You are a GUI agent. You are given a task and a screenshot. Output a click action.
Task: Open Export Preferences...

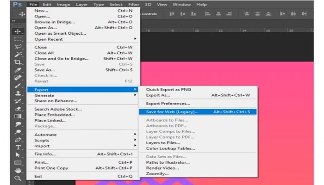(x=198, y=104)
